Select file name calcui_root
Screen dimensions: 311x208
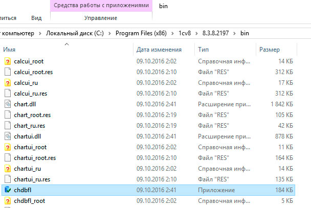point(29,61)
